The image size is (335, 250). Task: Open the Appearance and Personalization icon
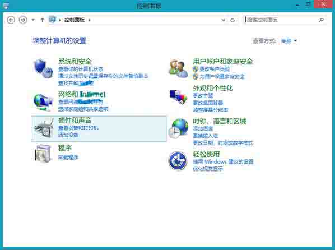point(178,97)
